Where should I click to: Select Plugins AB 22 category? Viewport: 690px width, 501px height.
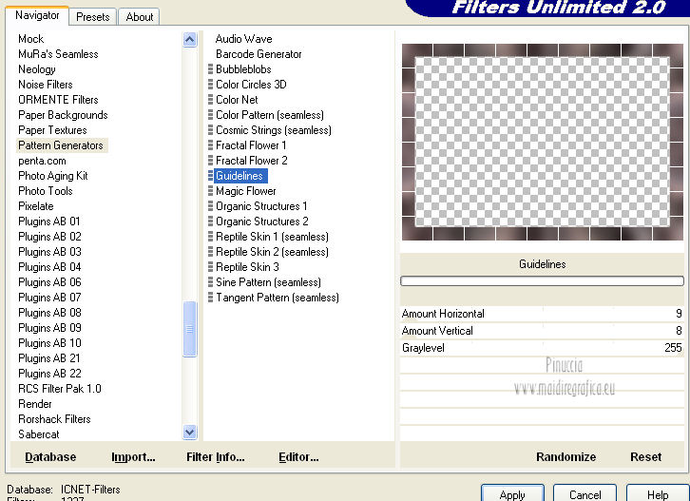pyautogui.click(x=49, y=374)
